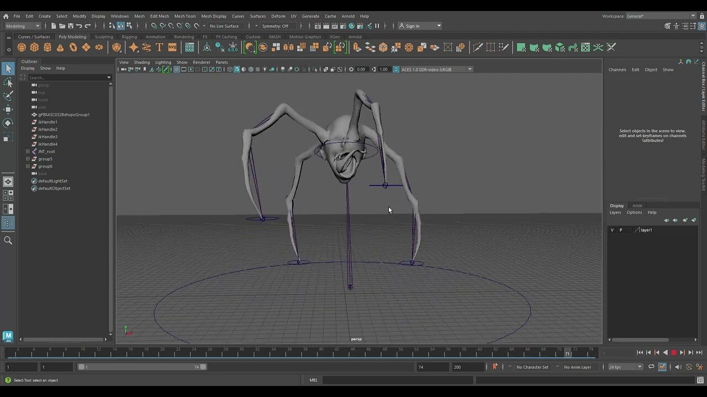Toggle visibility of layer1 in the Display panel
Screen dimensions: 707x397
611,230
